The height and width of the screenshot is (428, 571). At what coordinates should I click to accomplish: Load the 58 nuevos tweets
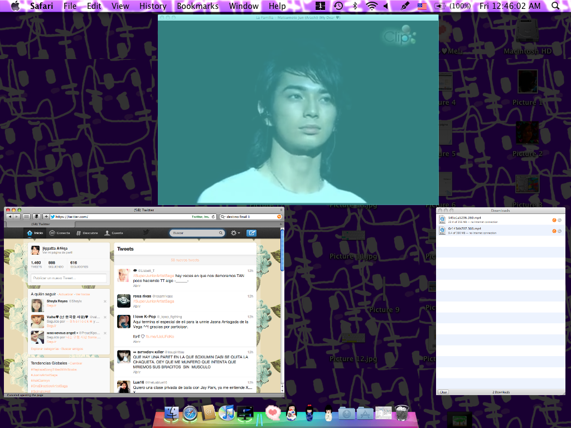pyautogui.click(x=185, y=260)
